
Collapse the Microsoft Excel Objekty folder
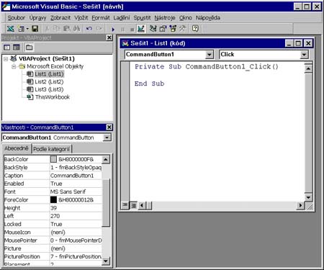14,66
